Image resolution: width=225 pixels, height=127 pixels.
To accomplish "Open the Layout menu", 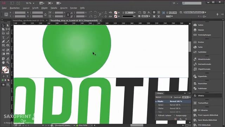I will (26, 8).
